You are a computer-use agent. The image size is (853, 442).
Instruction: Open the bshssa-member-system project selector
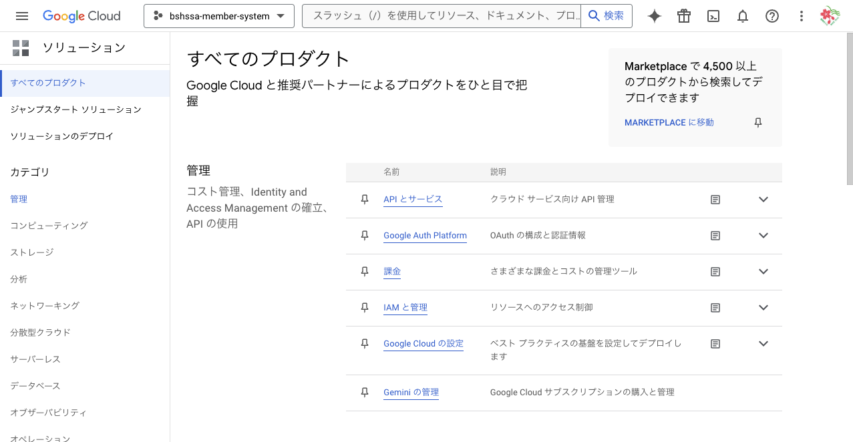tap(218, 16)
